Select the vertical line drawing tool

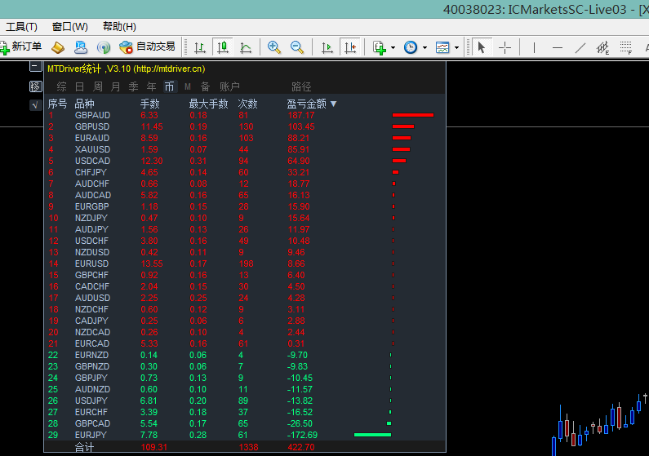(535, 48)
